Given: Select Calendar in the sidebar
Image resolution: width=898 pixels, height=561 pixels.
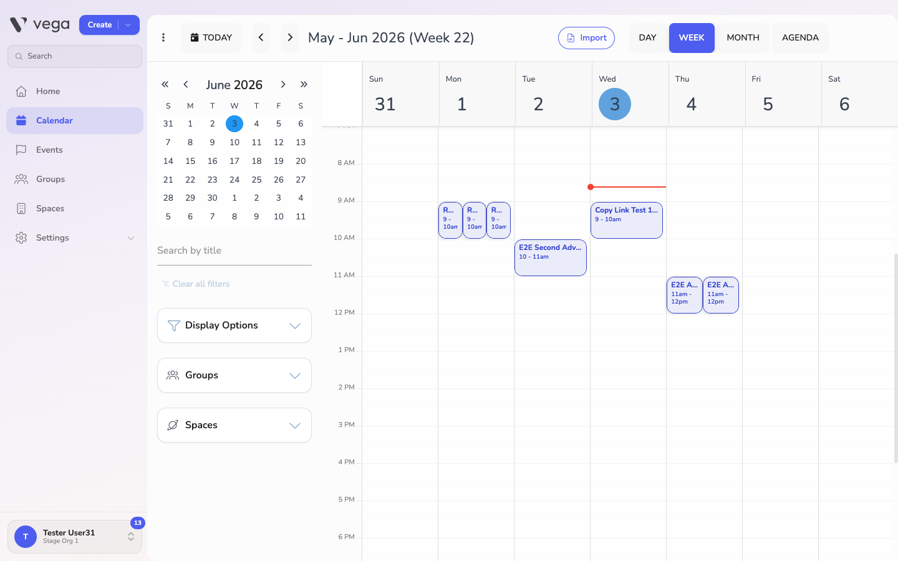Looking at the screenshot, I should (x=75, y=120).
